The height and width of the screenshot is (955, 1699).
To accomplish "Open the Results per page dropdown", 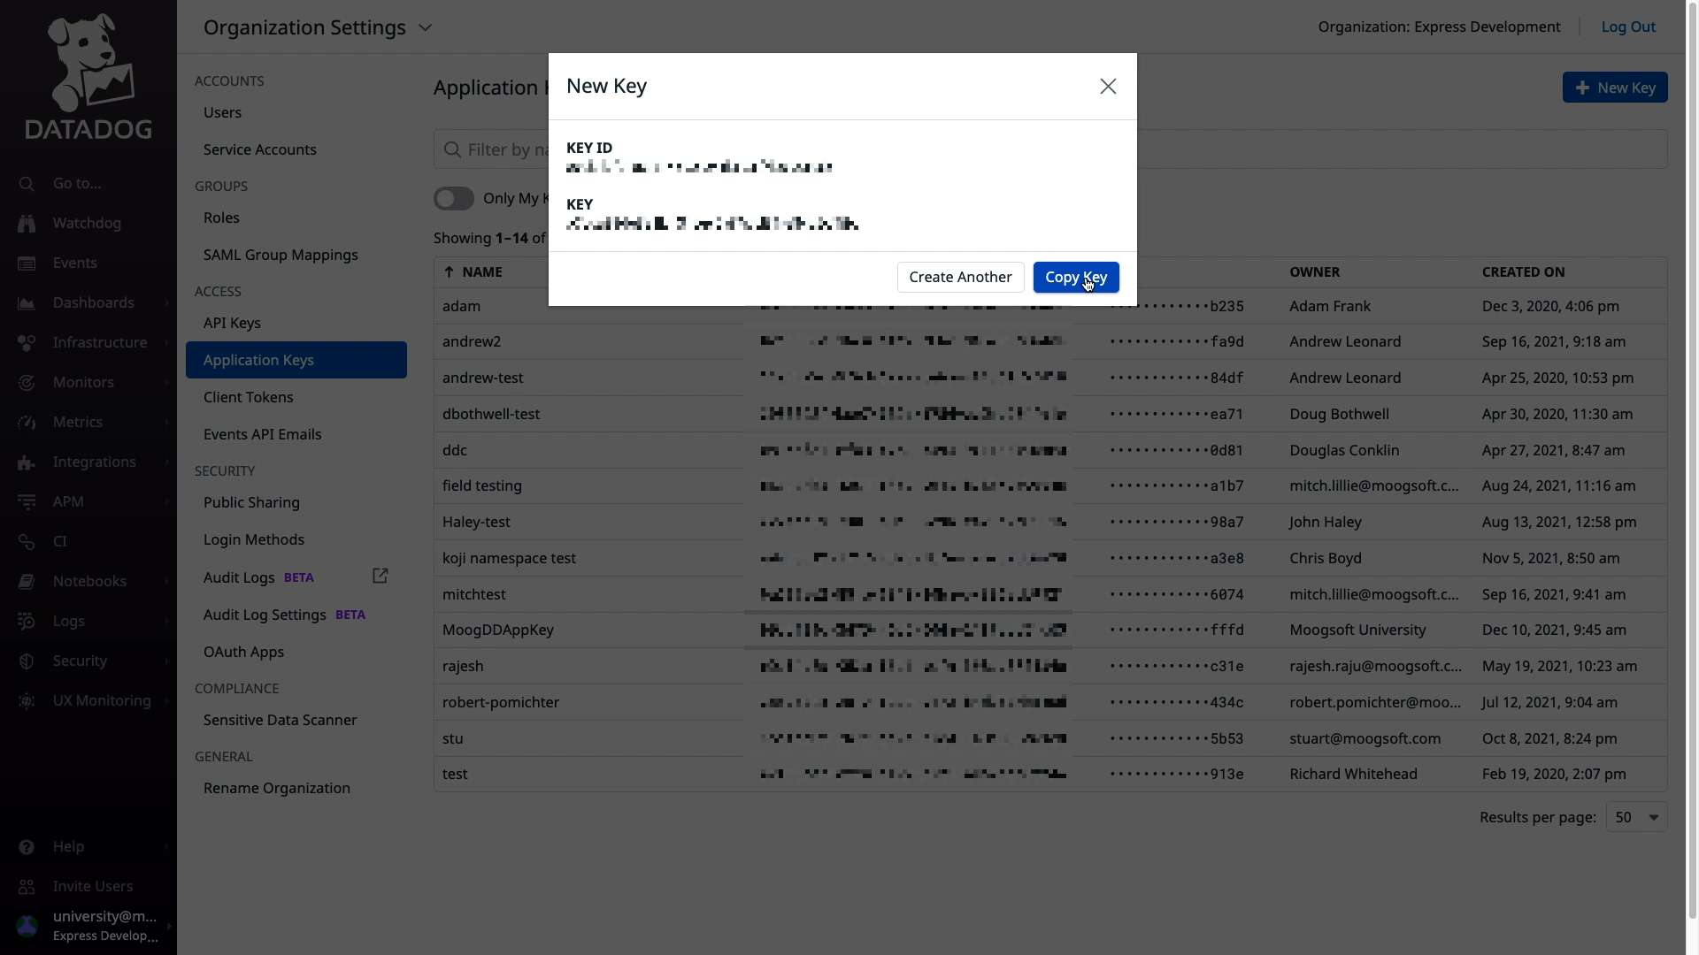I will (x=1636, y=818).
